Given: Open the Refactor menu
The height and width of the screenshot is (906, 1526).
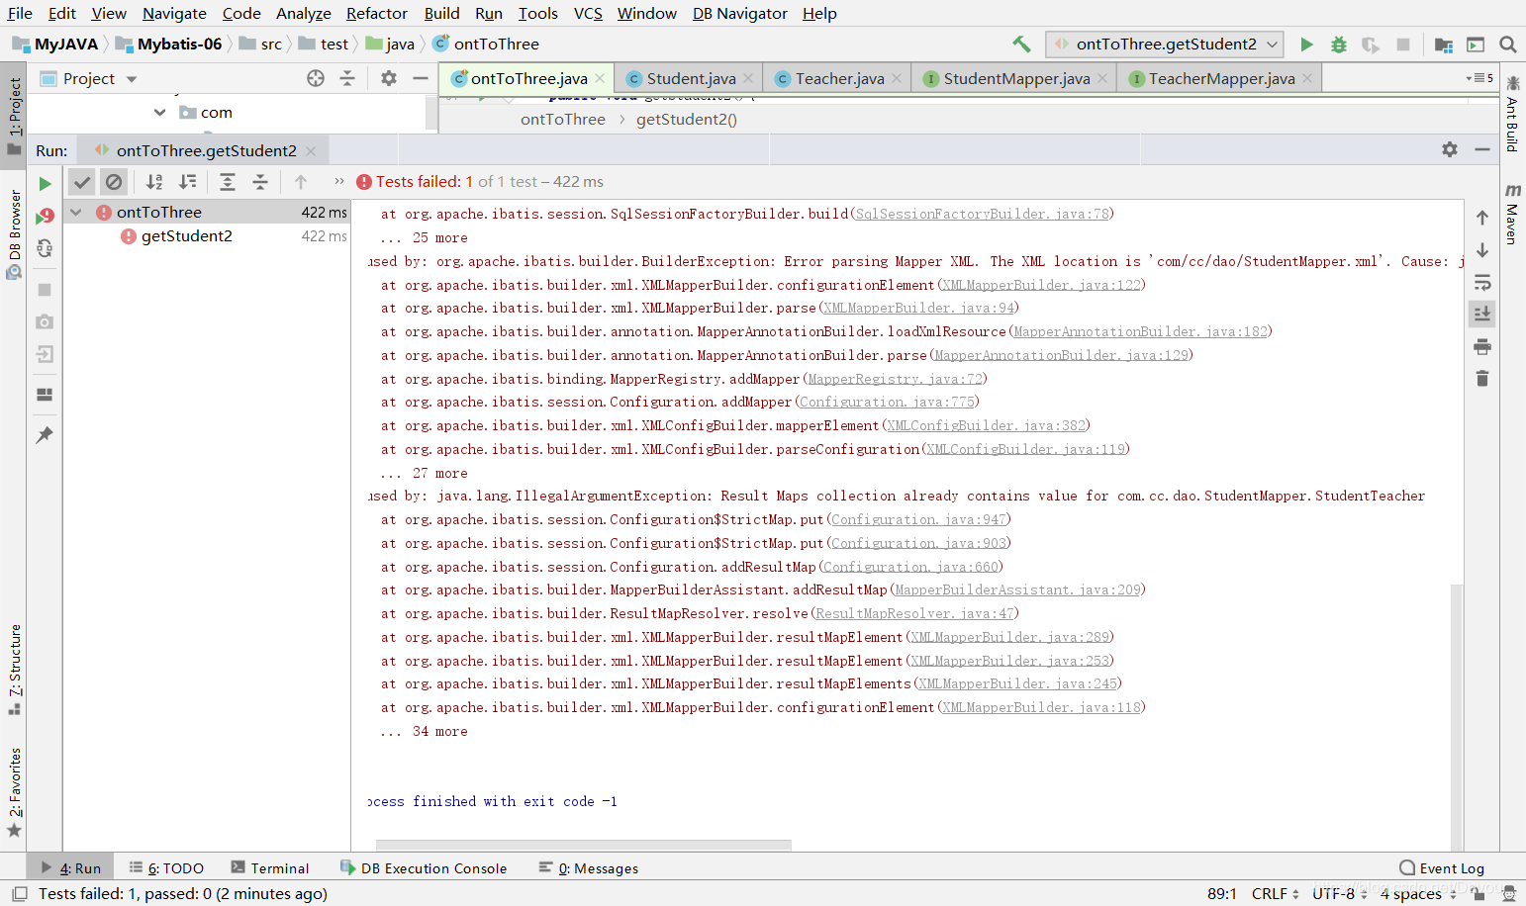Looking at the screenshot, I should point(377,14).
